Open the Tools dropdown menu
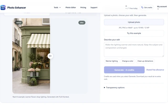This screenshot has width=168, height=105. [x=57, y=8]
